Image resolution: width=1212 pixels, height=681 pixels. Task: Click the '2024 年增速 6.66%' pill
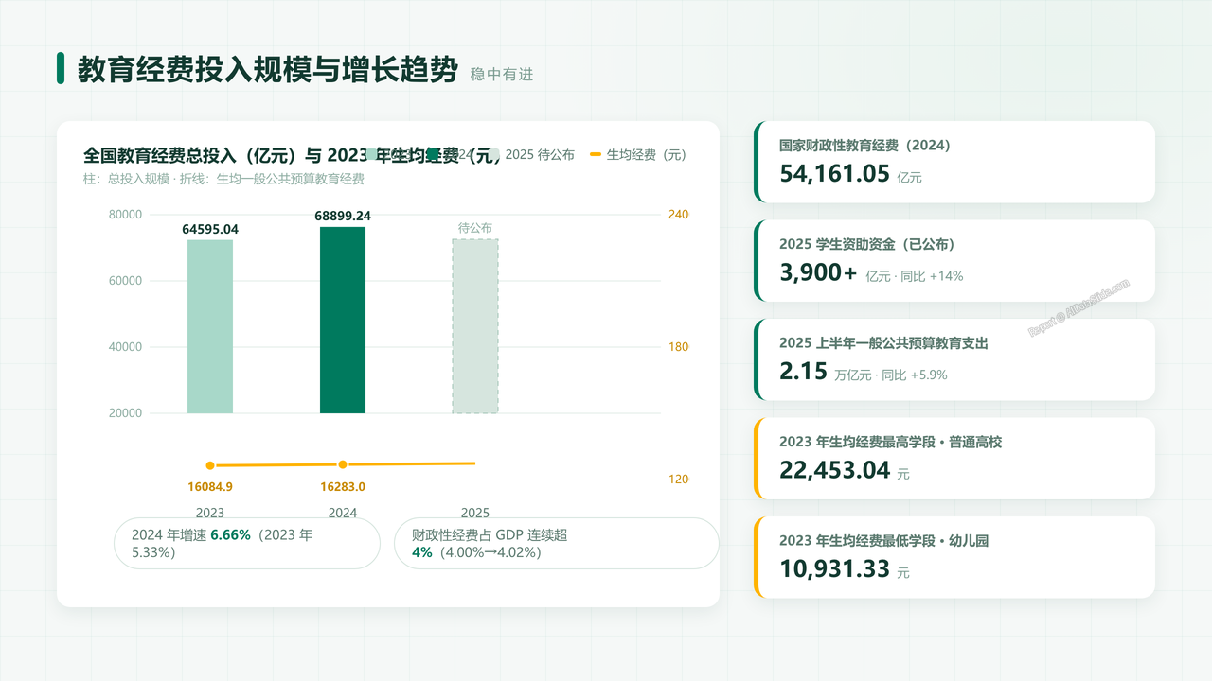coord(247,543)
